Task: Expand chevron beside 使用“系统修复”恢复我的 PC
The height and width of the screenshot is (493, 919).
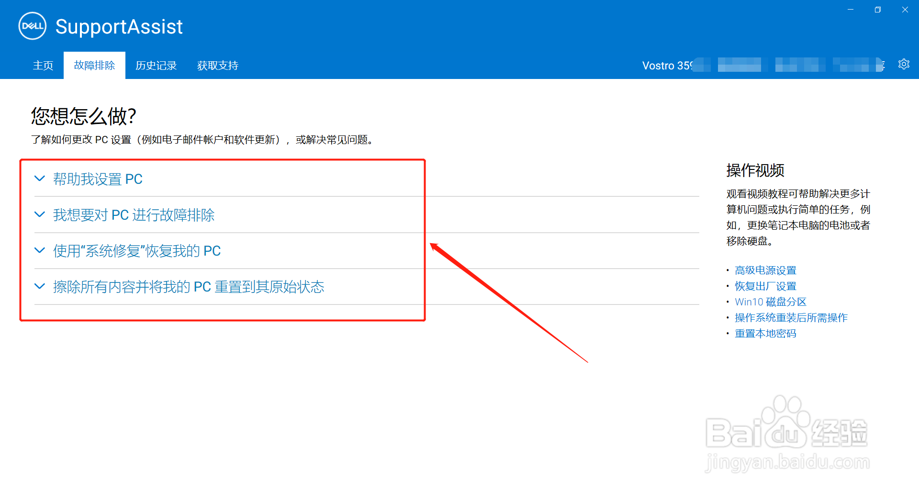Action: pos(40,250)
